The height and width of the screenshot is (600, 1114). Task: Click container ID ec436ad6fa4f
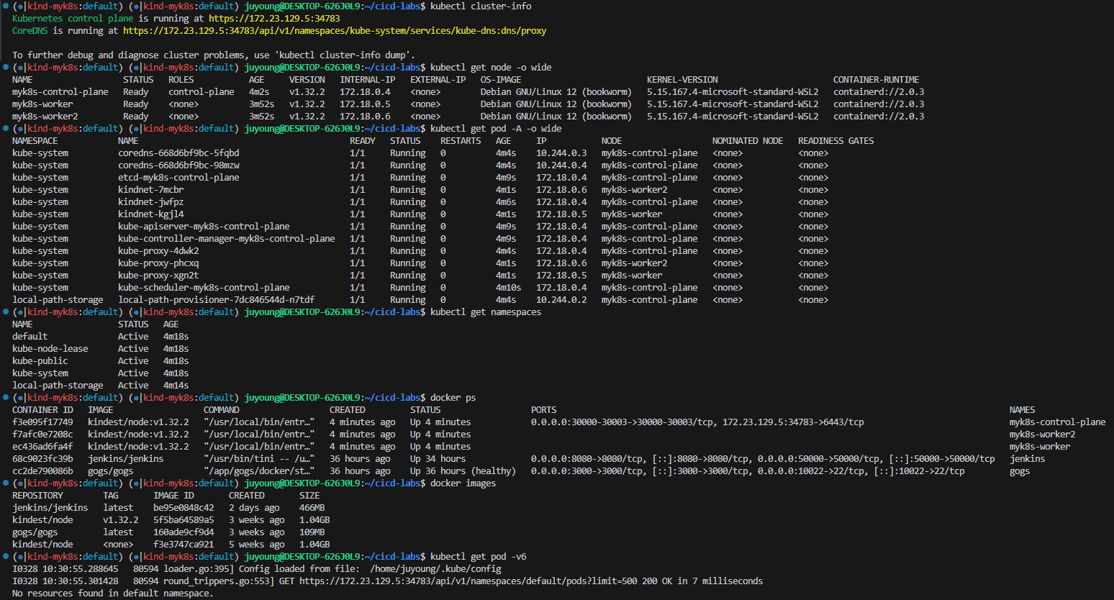point(42,447)
